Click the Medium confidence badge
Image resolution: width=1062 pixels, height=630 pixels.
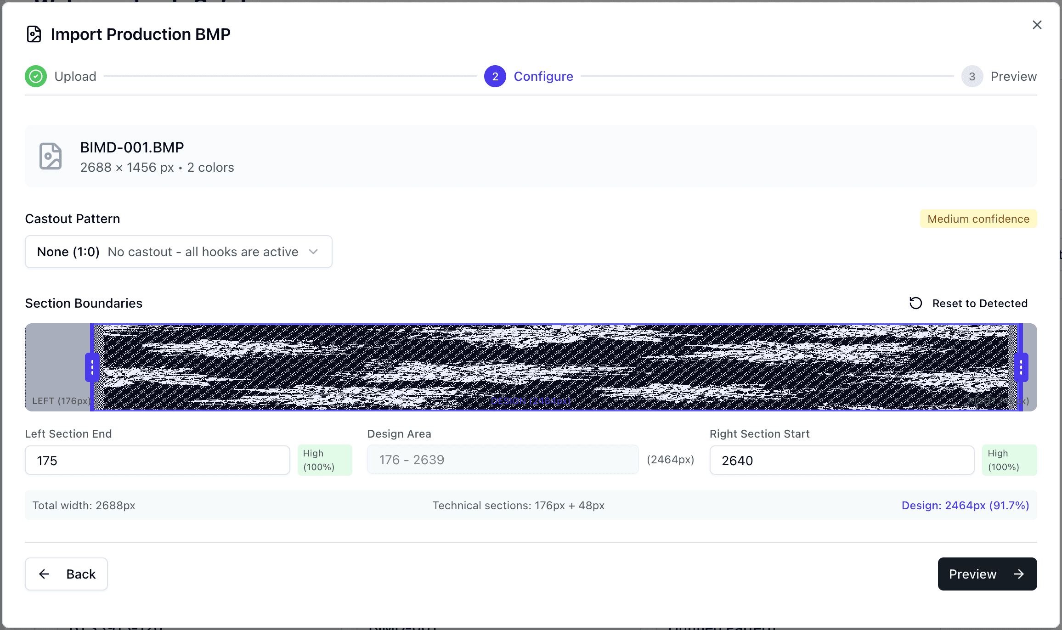pyautogui.click(x=978, y=219)
